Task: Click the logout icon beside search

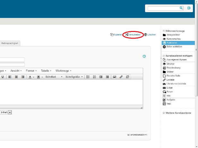Action: click(189, 8)
